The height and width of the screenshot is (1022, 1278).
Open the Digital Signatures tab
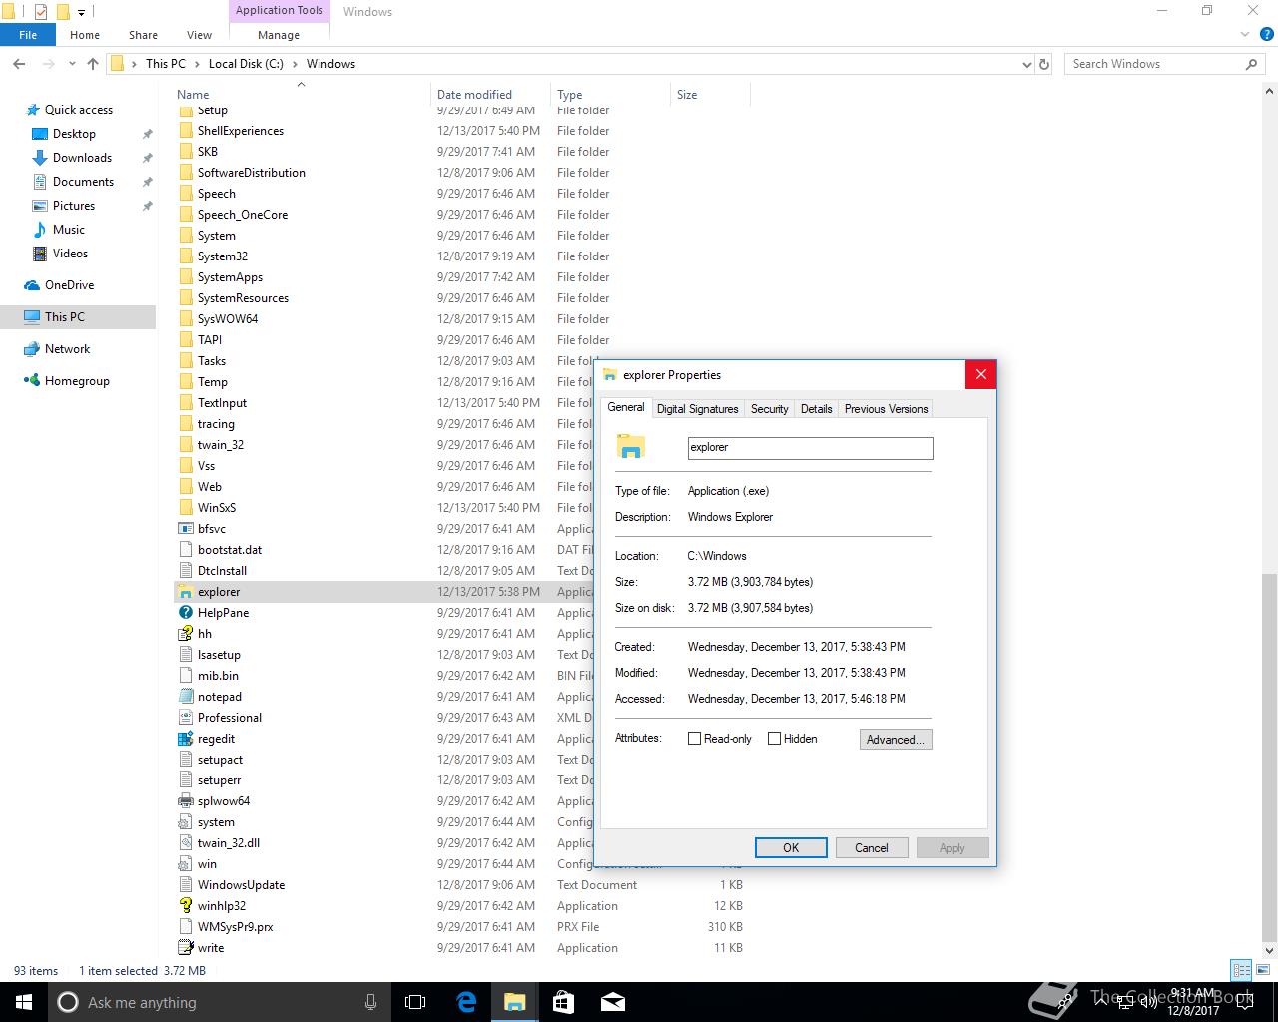697,409
